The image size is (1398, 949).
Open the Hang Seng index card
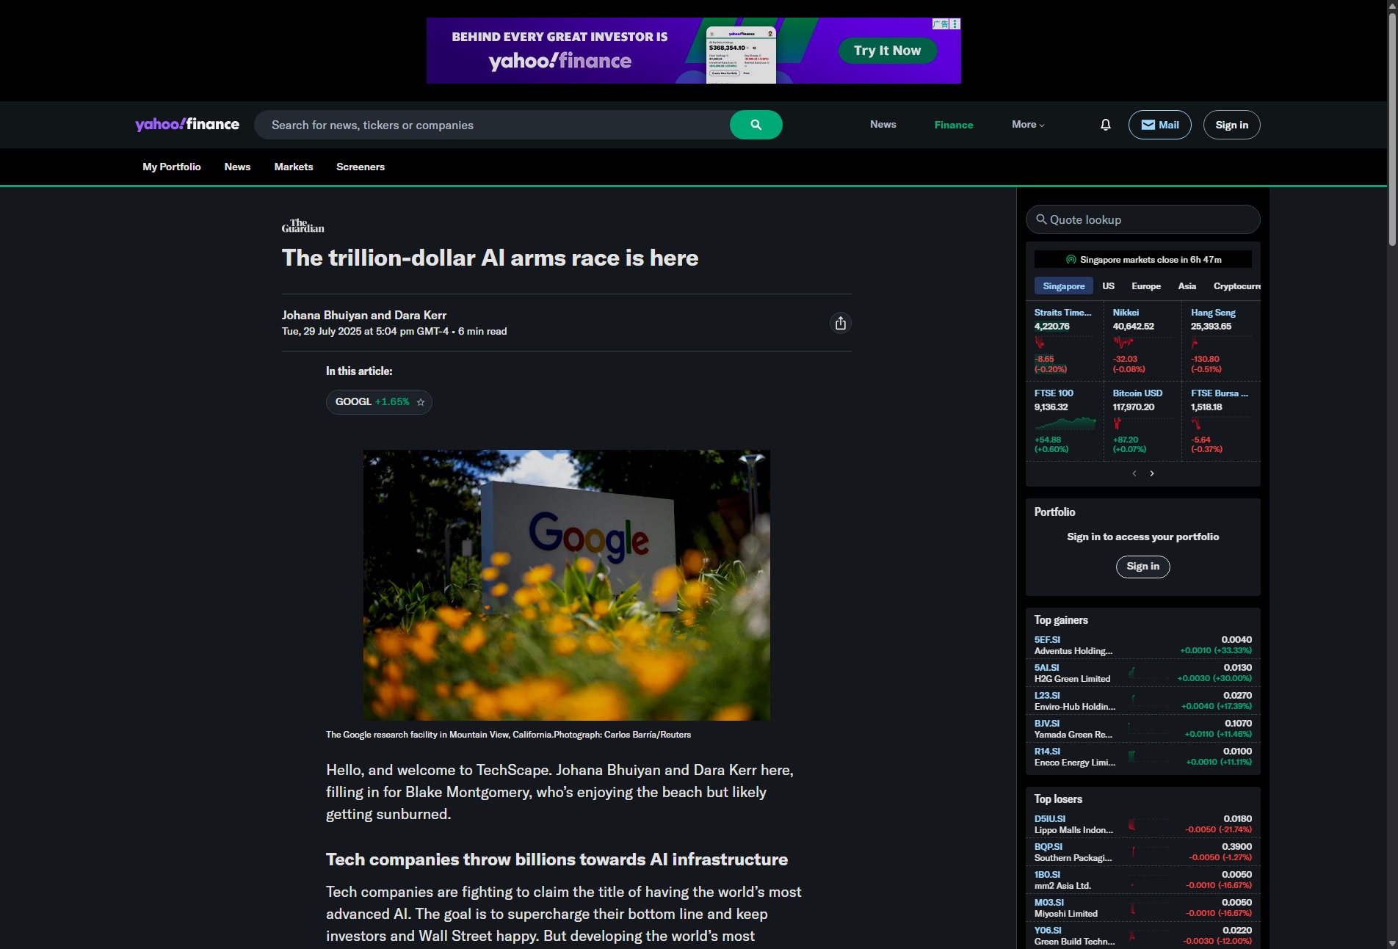coord(1220,341)
